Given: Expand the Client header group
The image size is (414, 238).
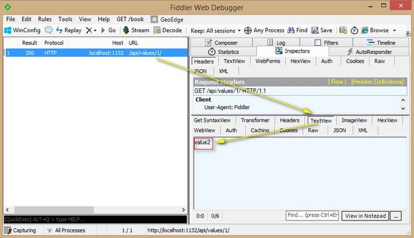Looking at the screenshot, I should pos(203,100).
